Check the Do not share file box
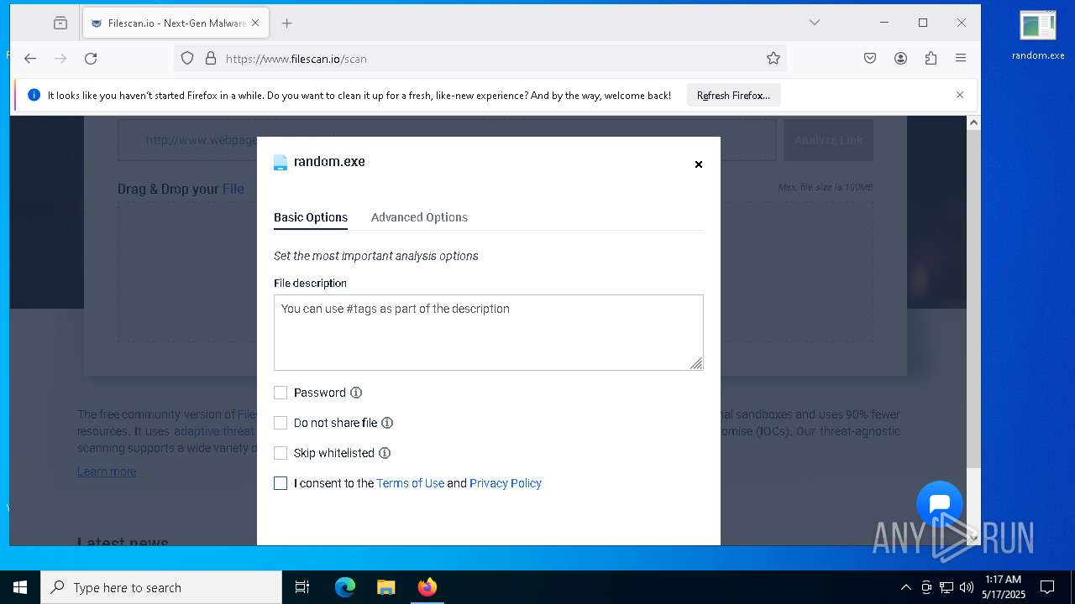Screen dimensions: 1075x604 pos(281,423)
